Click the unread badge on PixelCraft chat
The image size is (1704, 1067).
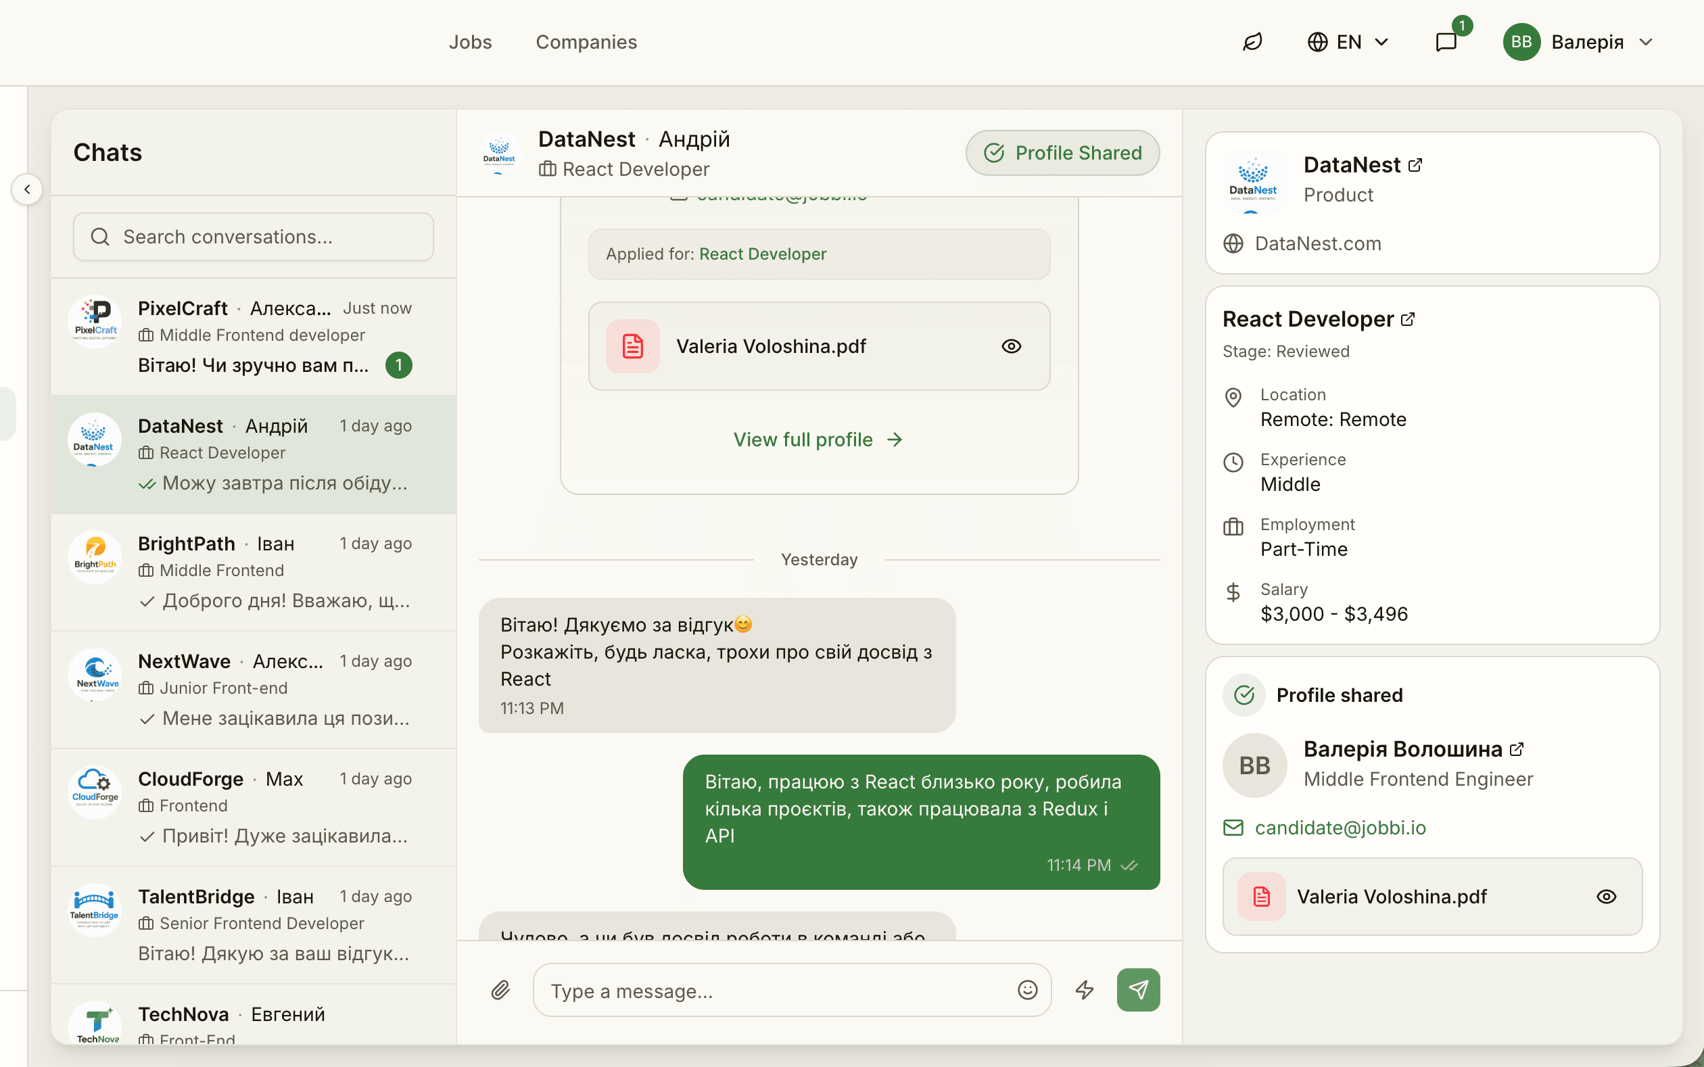point(399,365)
